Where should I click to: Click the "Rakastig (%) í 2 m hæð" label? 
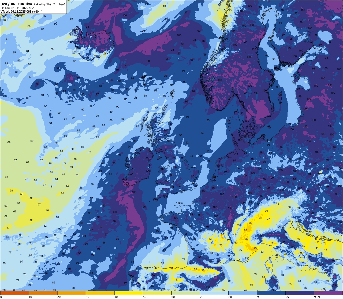(x=49, y=4)
